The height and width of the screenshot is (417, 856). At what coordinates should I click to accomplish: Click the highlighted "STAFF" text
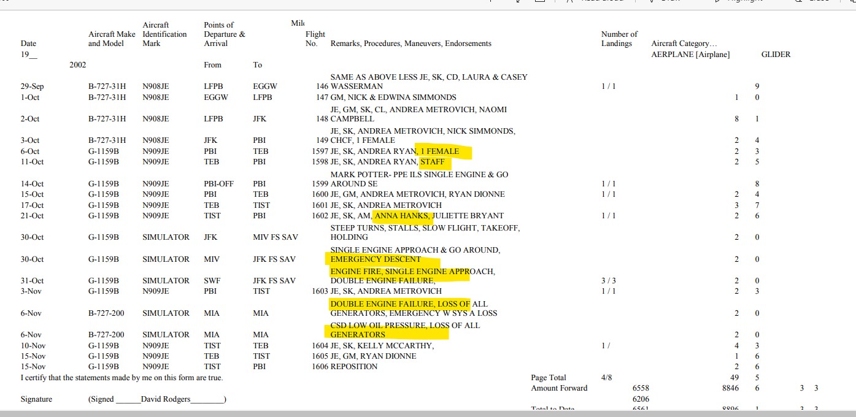[x=432, y=162]
